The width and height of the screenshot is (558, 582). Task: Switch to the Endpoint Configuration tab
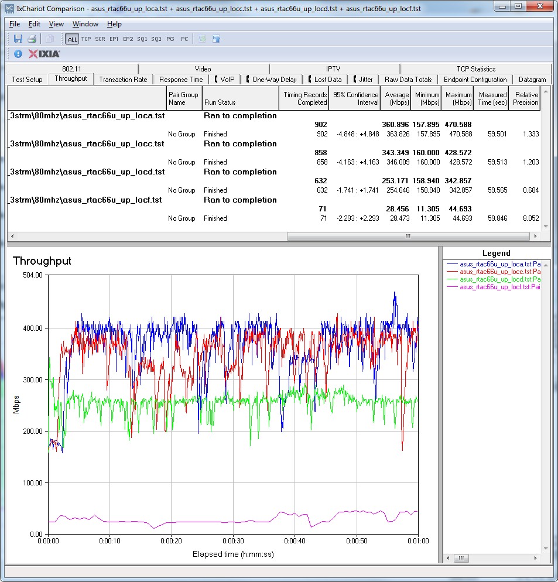tap(475, 80)
